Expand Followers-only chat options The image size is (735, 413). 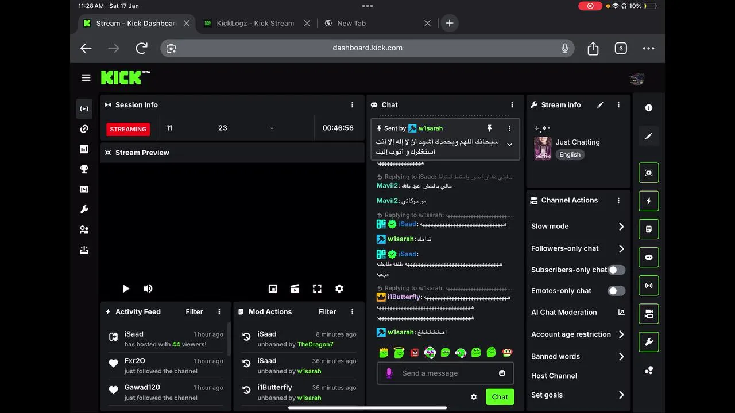tap(621, 248)
